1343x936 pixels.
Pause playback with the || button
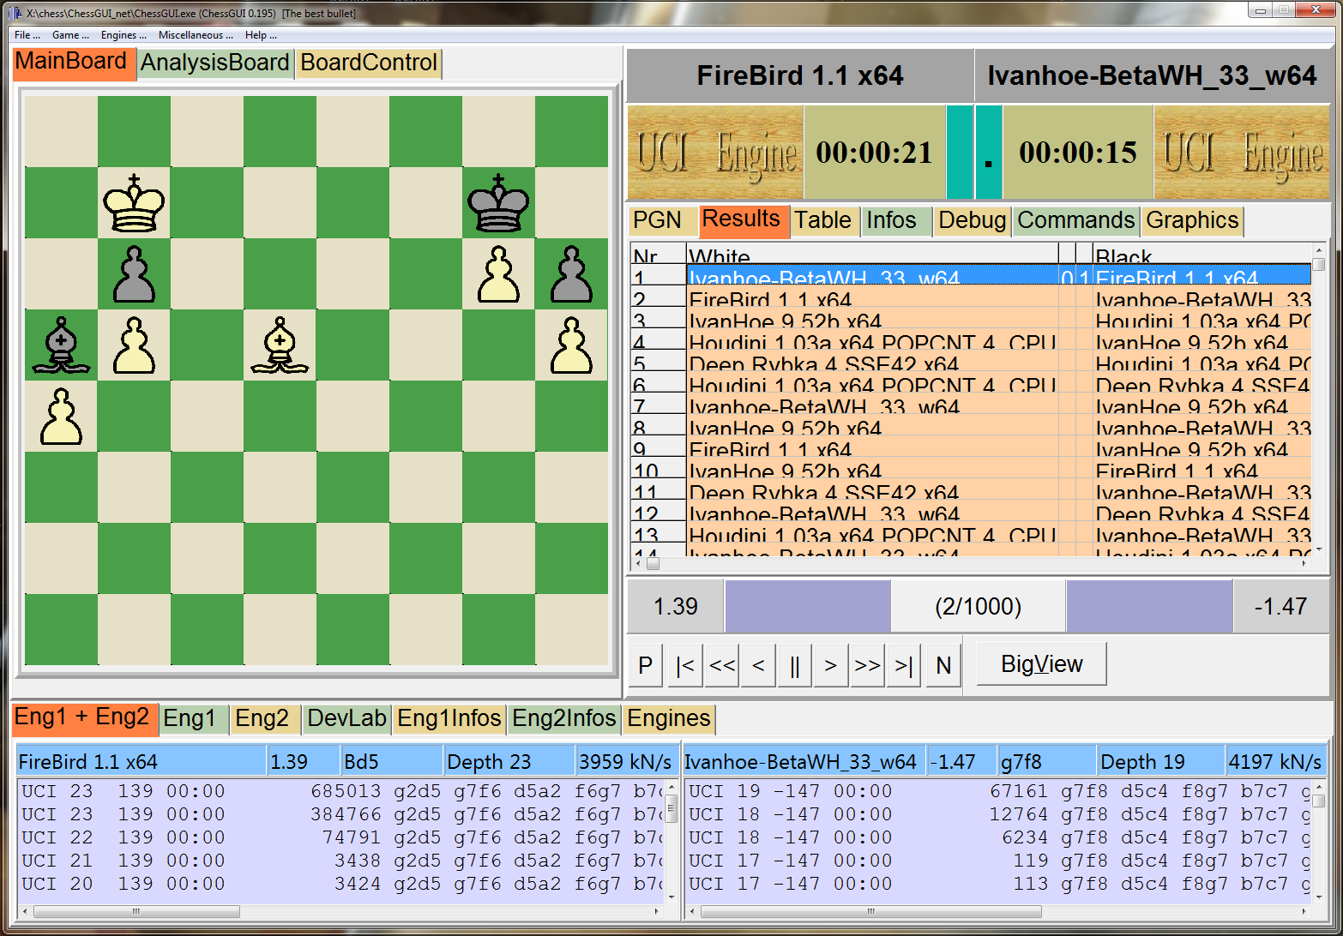point(795,665)
